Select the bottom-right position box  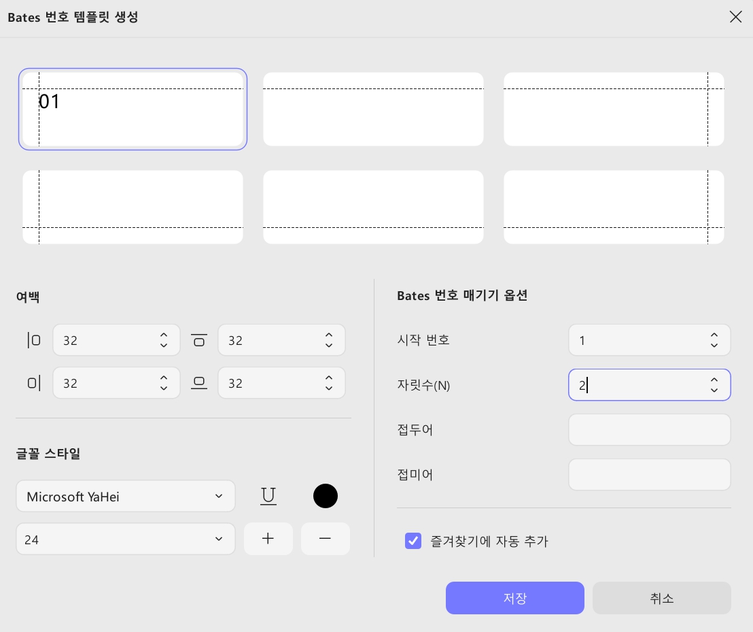tap(614, 207)
